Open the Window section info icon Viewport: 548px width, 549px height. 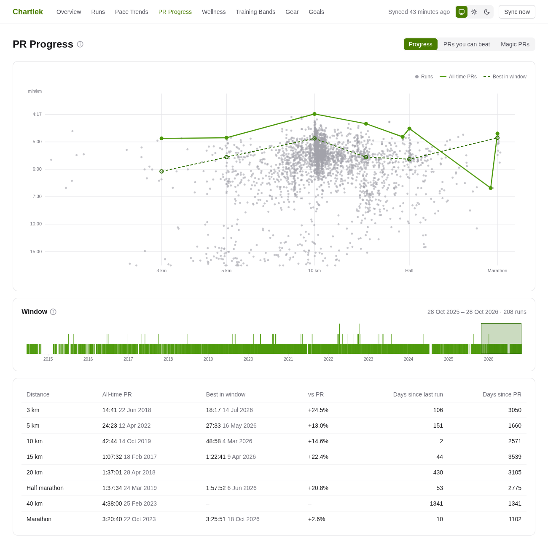pos(53,312)
